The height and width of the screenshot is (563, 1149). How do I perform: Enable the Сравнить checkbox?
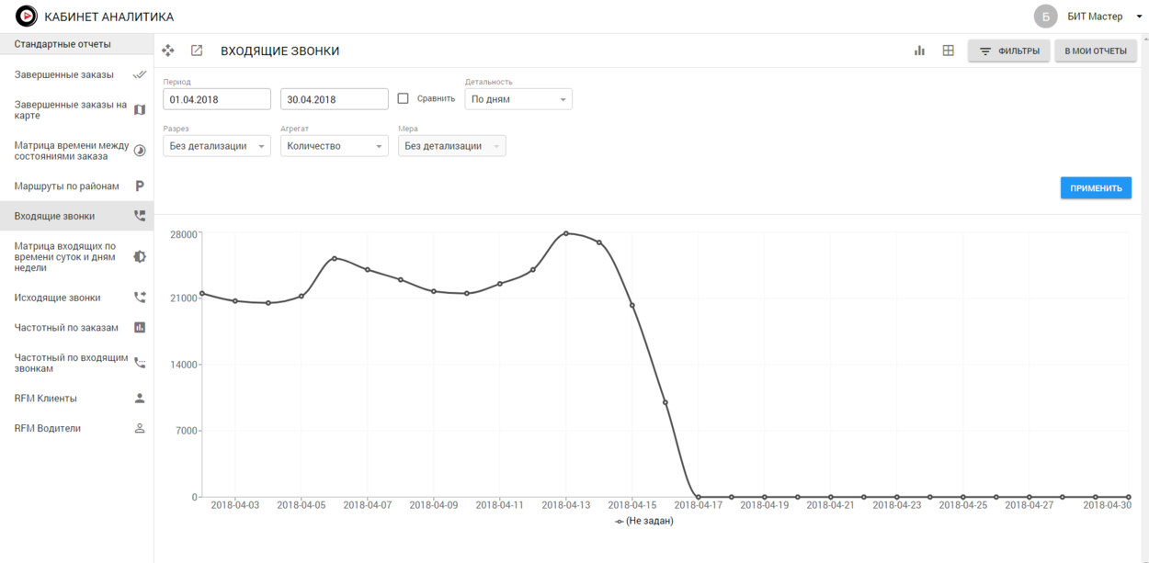coord(404,98)
